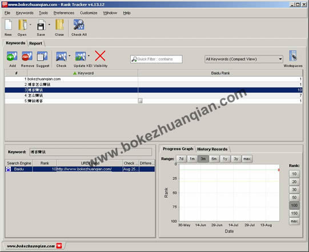The width and height of the screenshot is (309, 252).
Task: Select keyword row bokezhuanqian.com
Action: coord(154,79)
